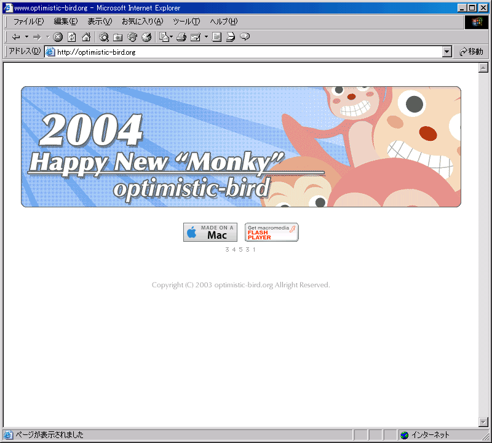Minimize the Internet Explorer window

(462, 8)
